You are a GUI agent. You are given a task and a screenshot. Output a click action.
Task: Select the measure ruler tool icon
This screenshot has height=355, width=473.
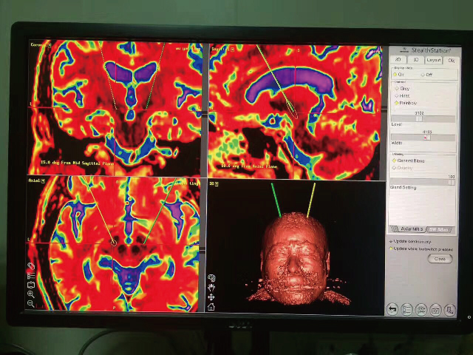(31, 267)
